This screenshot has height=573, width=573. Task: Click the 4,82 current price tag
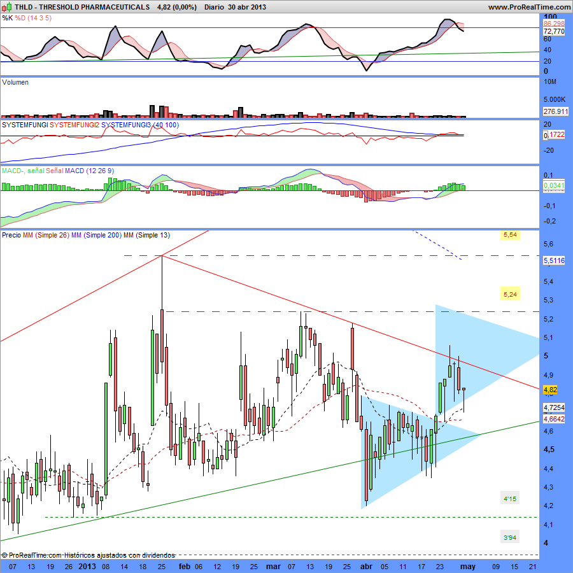[x=550, y=390]
